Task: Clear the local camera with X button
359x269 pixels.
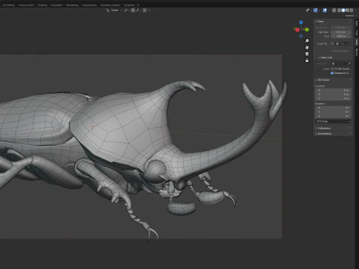Action: point(349,43)
